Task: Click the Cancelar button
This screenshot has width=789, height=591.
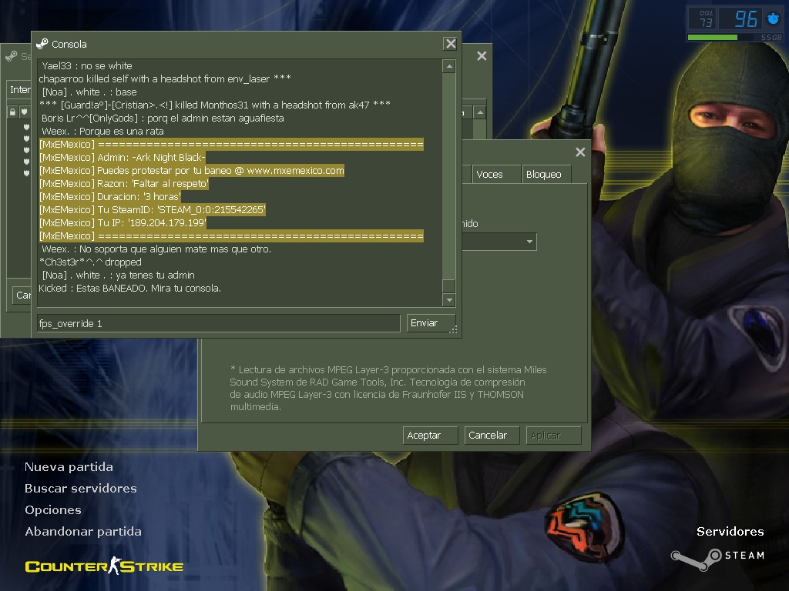Action: (492, 436)
